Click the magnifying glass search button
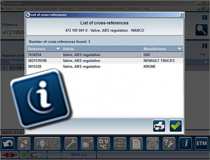210x160 pixels. pos(202,30)
